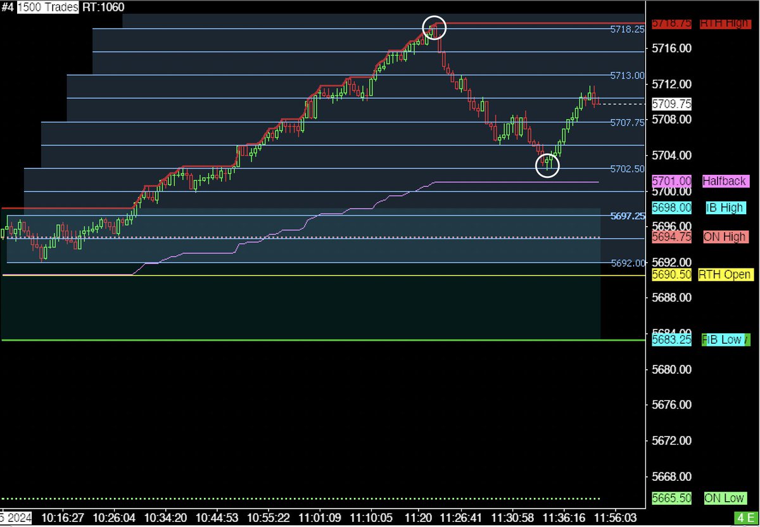
Task: Click the cyan 5698.00 price tag
Action: (672, 208)
